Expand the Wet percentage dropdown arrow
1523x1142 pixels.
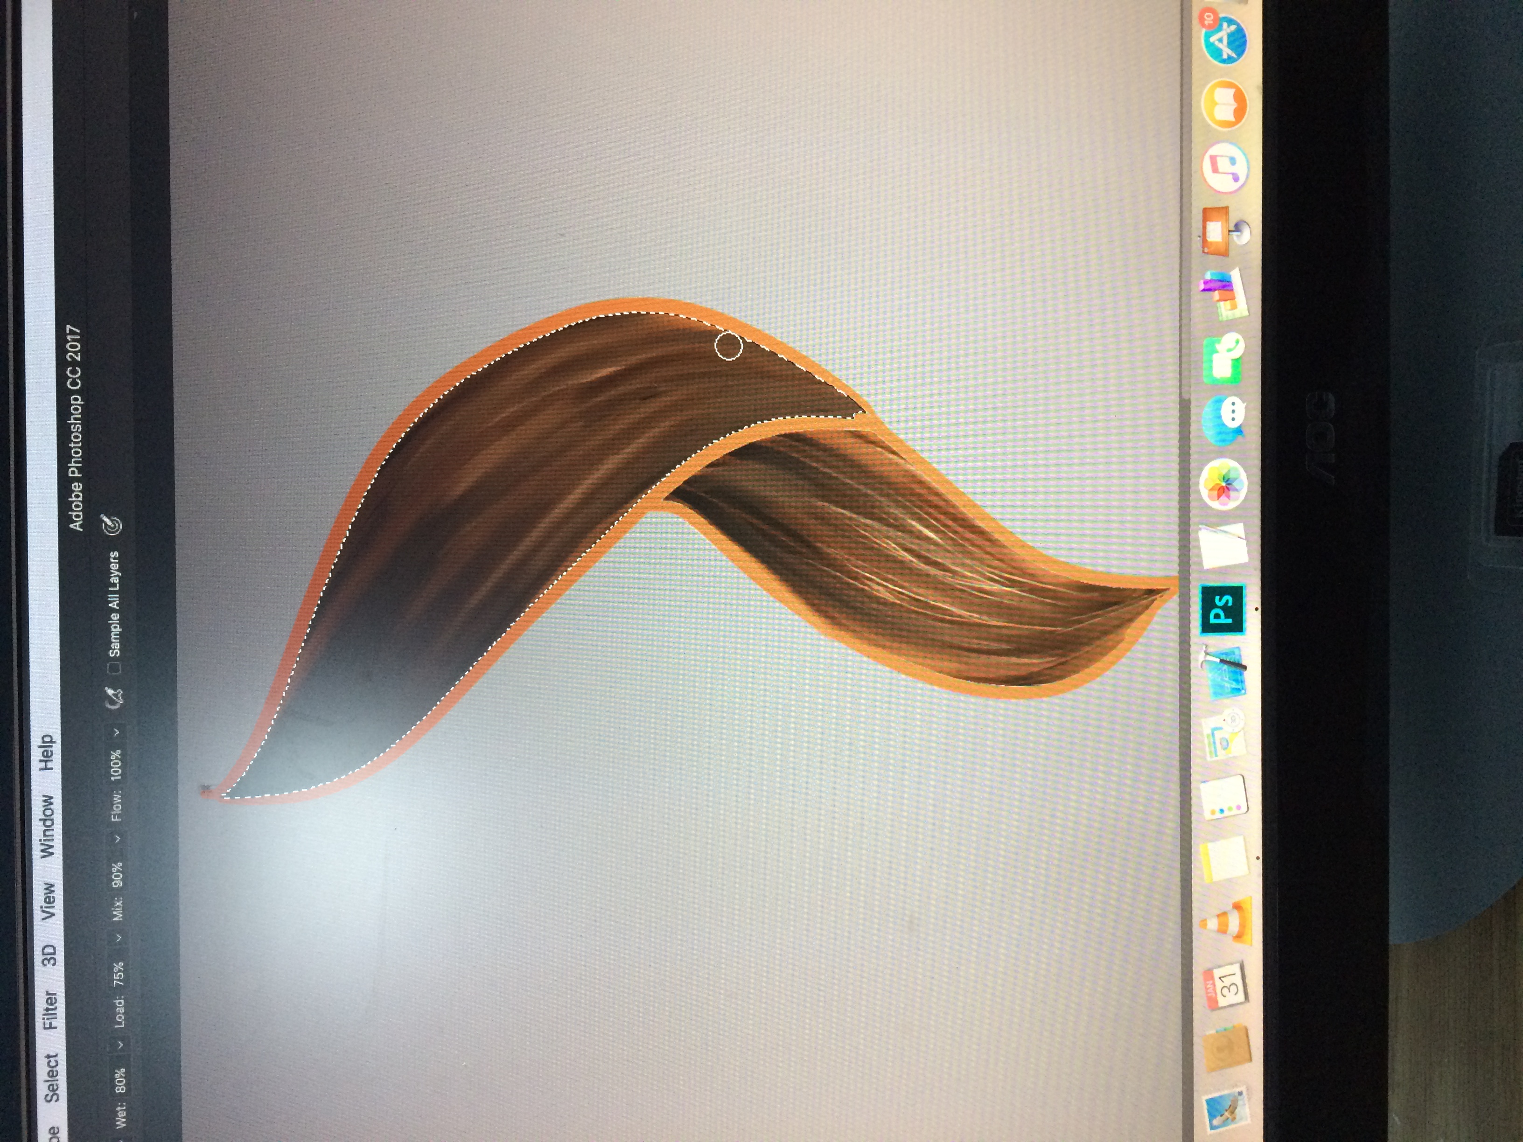coord(120,1045)
